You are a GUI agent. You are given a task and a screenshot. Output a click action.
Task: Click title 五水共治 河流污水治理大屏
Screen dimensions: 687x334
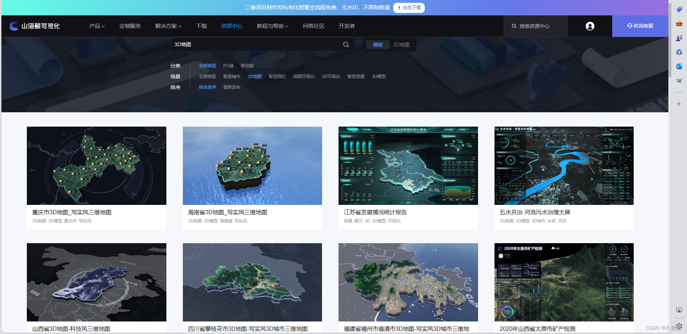tap(535, 212)
